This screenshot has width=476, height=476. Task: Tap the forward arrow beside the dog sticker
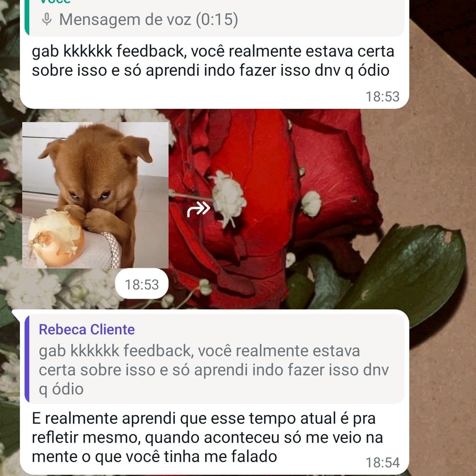click(198, 209)
